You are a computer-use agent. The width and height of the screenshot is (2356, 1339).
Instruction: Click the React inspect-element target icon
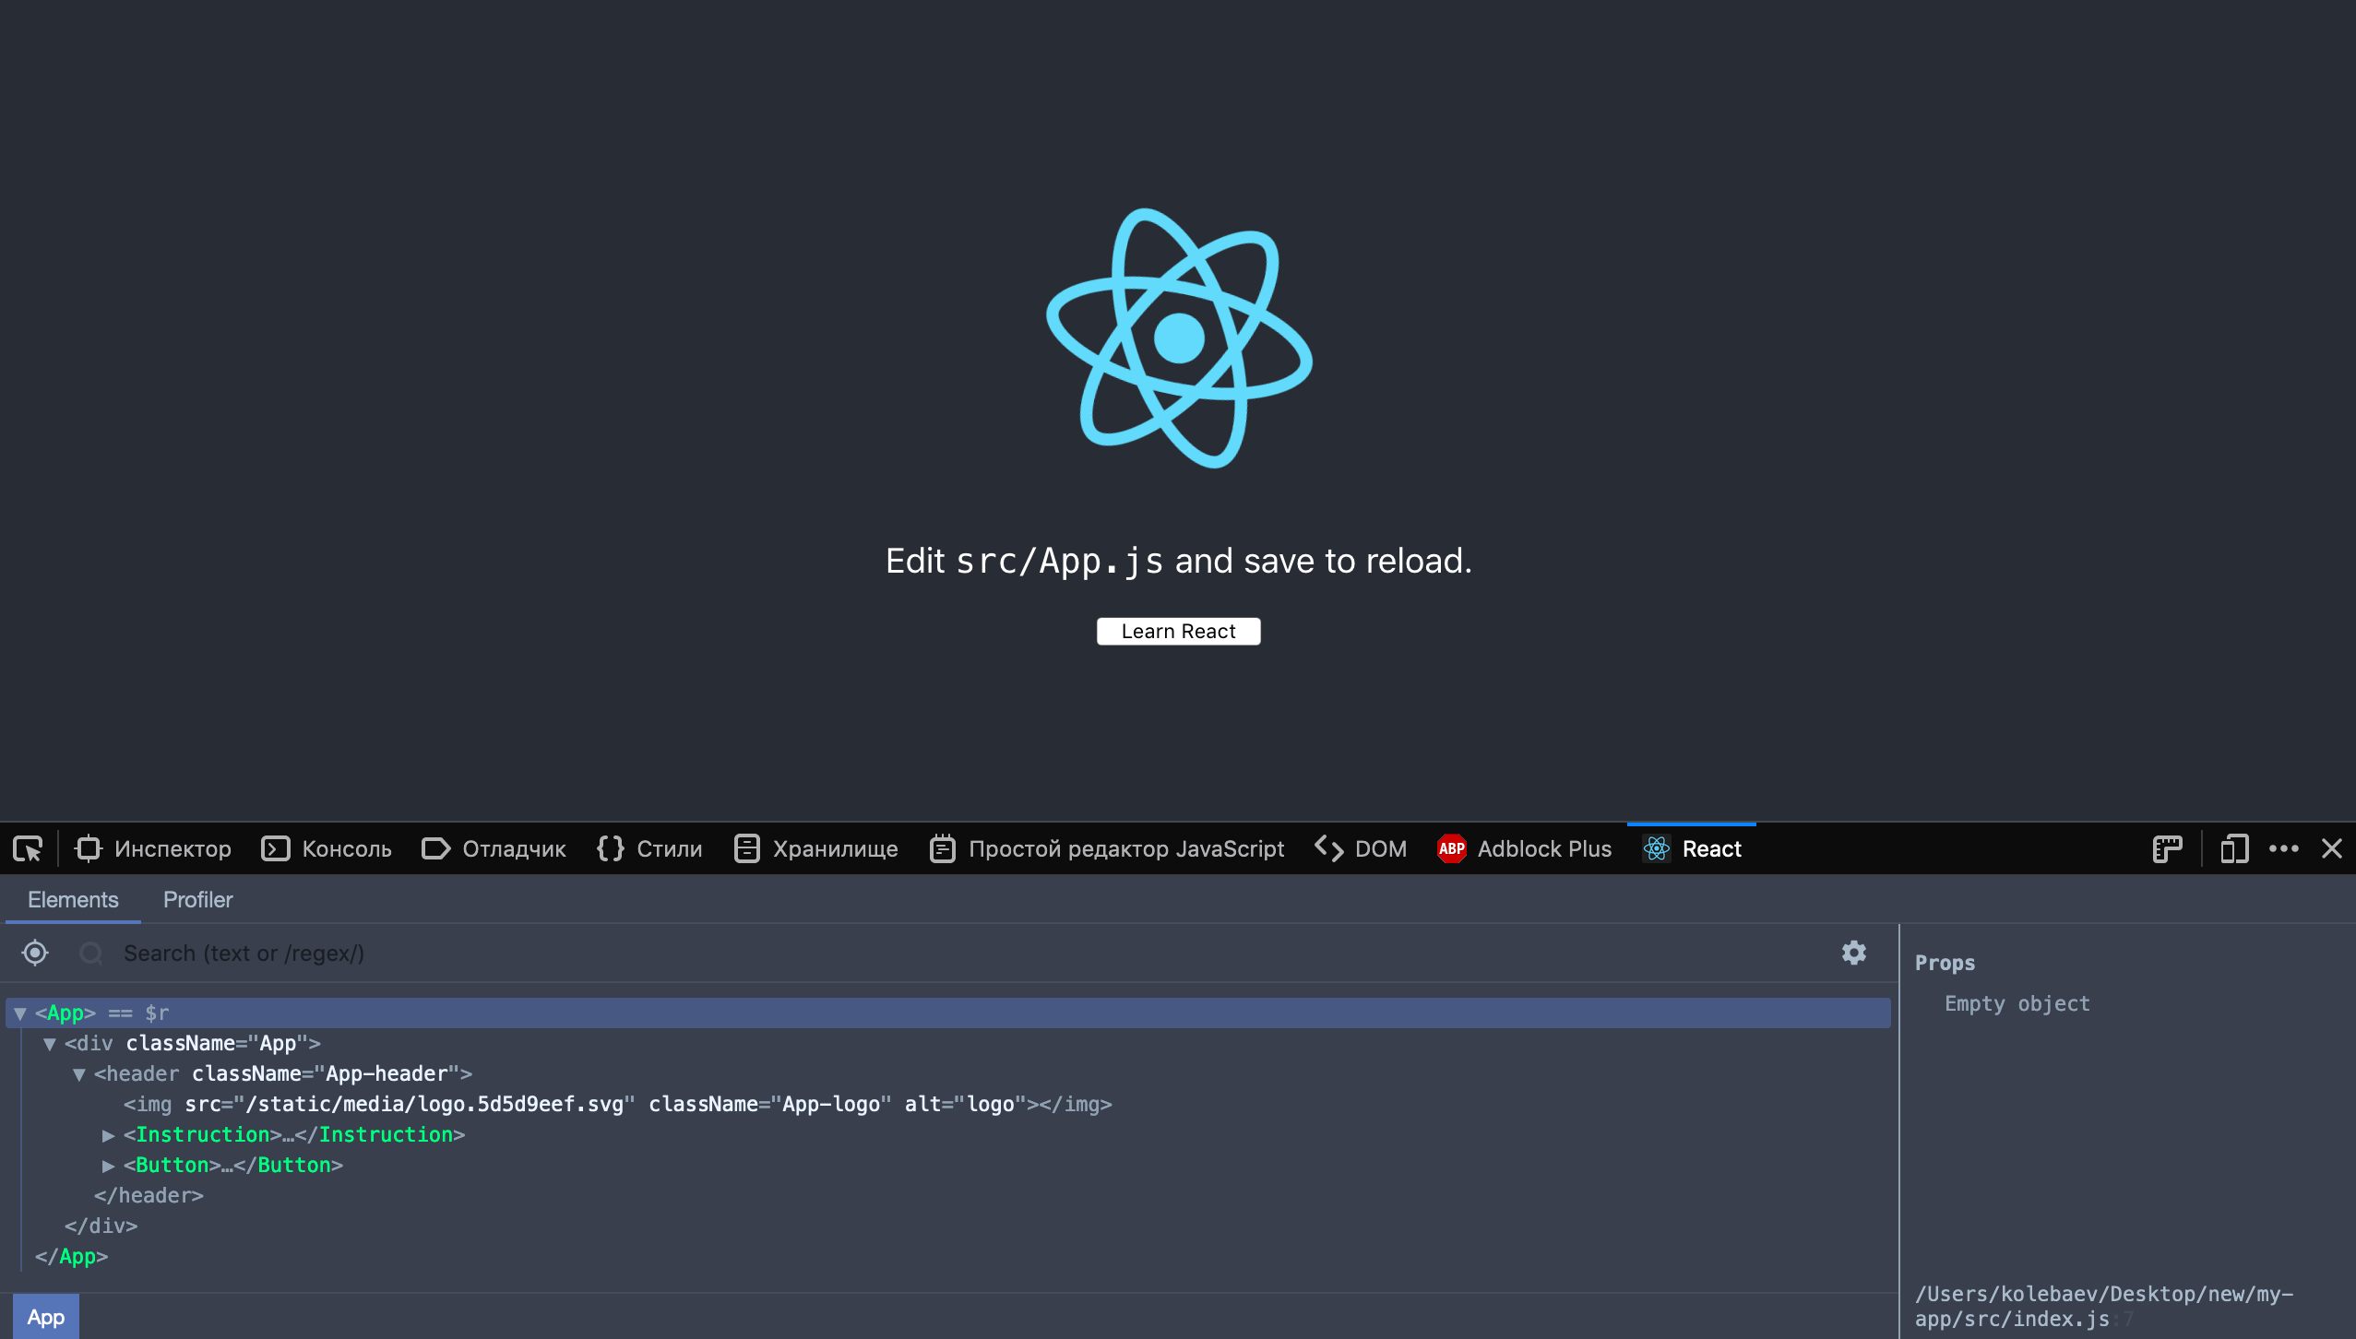tap(35, 953)
